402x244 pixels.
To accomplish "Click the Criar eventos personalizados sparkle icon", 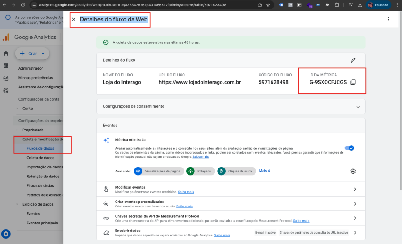I will tap(106, 204).
